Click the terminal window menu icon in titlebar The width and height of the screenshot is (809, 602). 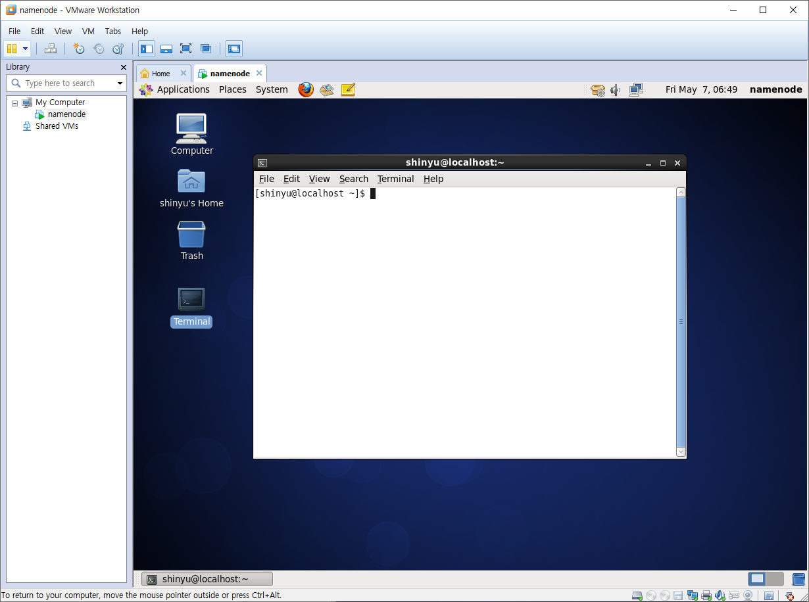coord(262,163)
